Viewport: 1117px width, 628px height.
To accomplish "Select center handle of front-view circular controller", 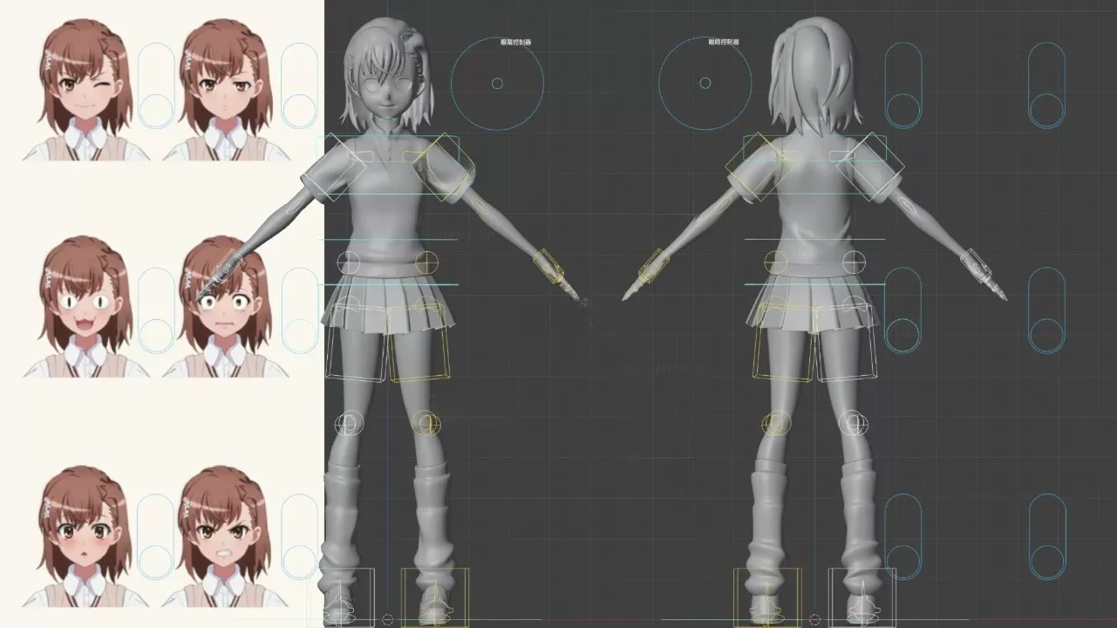I will (497, 84).
